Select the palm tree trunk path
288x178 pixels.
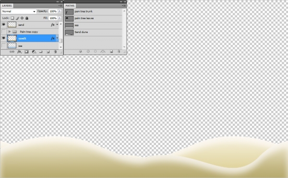[x=93, y=11]
